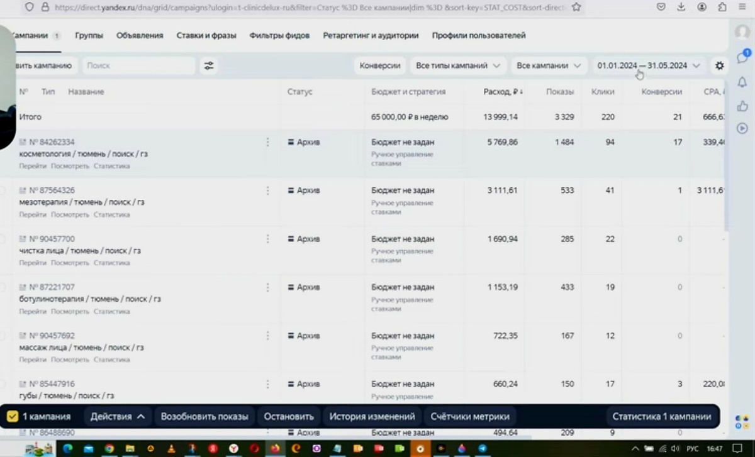Click the 'Счётчики метрики' button
This screenshot has width=755, height=457.
(x=470, y=416)
